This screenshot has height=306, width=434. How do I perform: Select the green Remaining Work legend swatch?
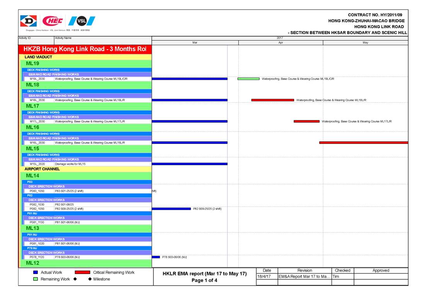pyautogui.click(x=36, y=279)
